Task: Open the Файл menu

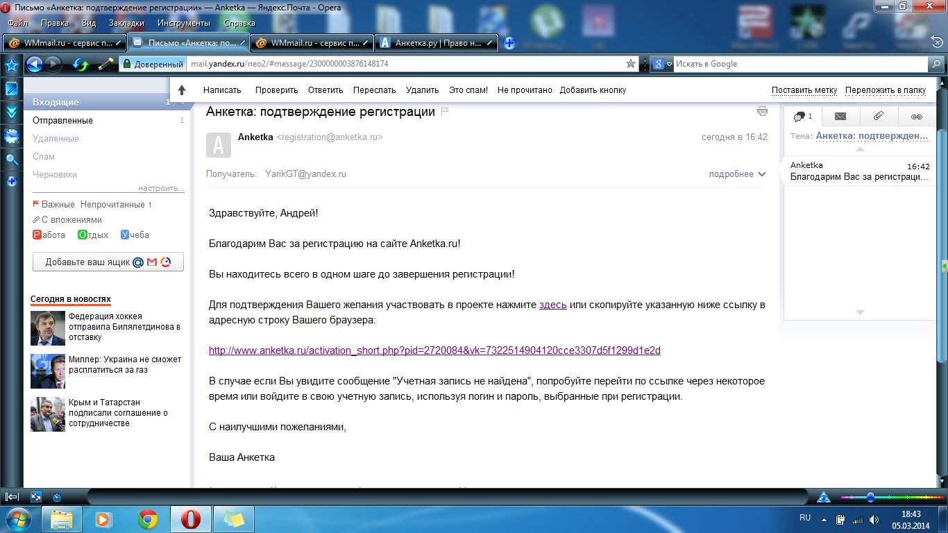Action: (x=17, y=23)
